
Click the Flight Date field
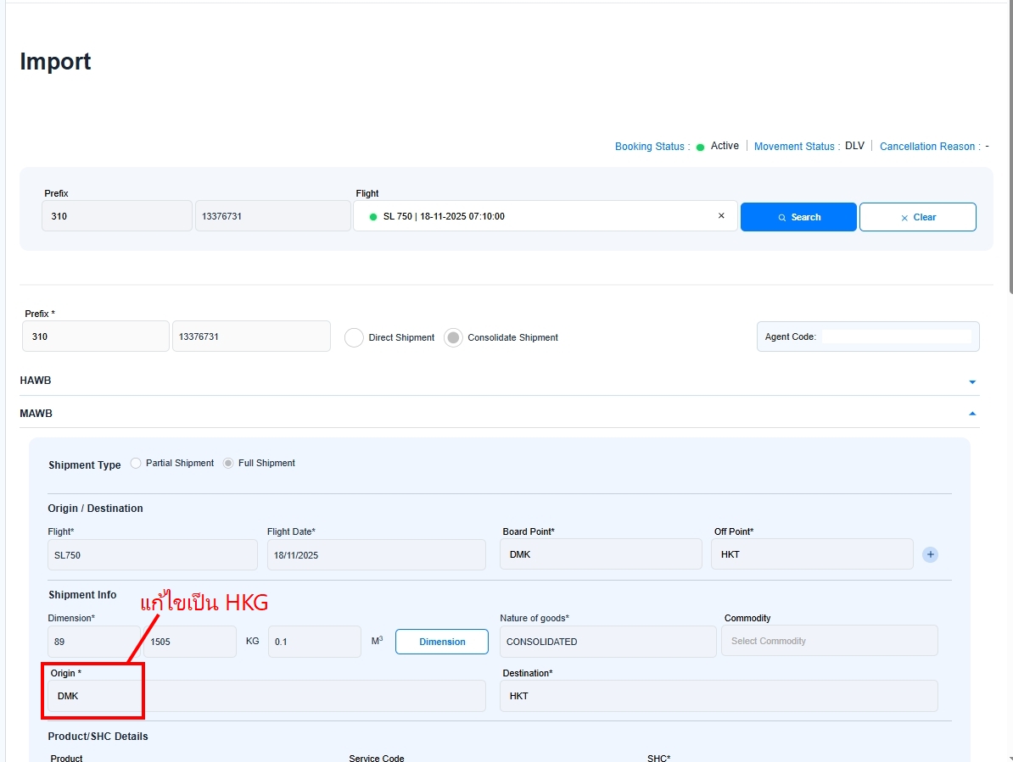[x=376, y=555]
